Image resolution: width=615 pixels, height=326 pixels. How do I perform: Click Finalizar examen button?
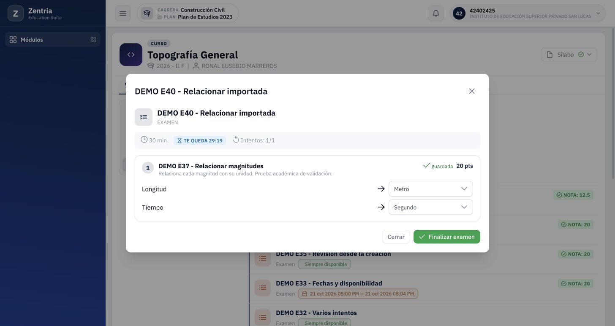tap(447, 237)
